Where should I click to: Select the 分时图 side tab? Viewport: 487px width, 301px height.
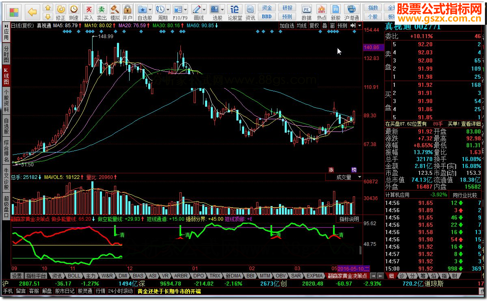(x=6, y=54)
